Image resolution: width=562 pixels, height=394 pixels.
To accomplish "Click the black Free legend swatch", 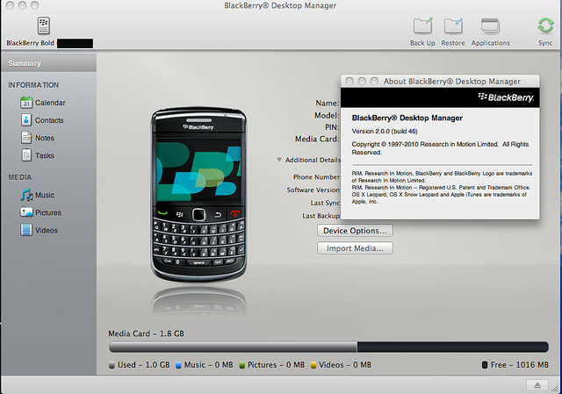I will click(485, 365).
